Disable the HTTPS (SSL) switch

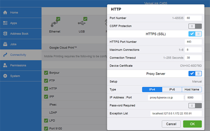tap(195, 34)
